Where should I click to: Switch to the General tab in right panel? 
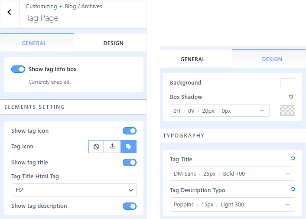point(192,59)
